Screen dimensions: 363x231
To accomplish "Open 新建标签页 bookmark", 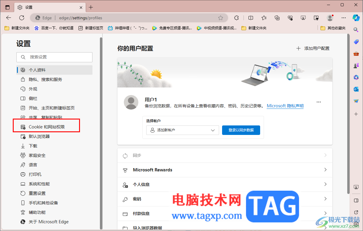I will click(91, 28).
